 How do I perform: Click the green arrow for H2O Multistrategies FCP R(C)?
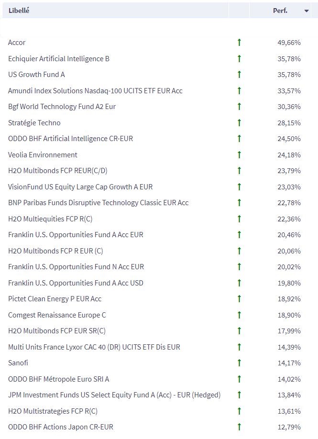pyautogui.click(x=239, y=411)
